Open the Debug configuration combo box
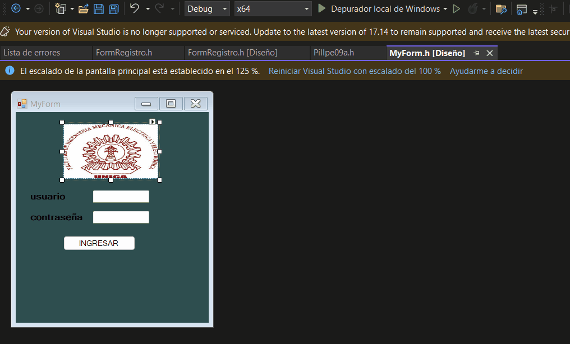This screenshot has height=344, width=570. click(x=207, y=9)
